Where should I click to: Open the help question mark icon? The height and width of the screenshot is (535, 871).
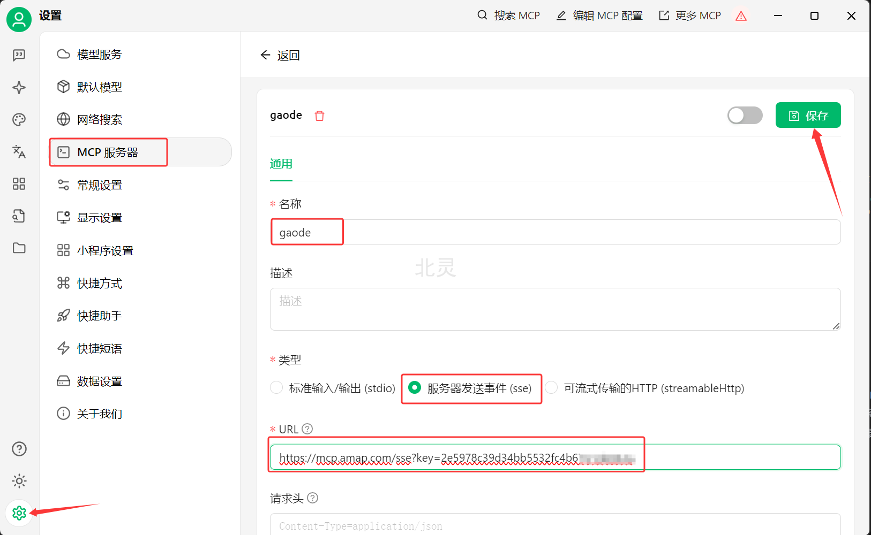pos(19,449)
